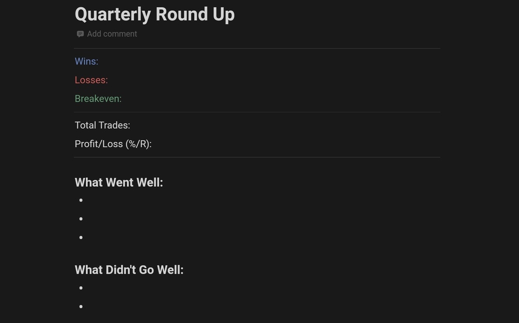Click the divider line below Breakeven:
The width and height of the screenshot is (519, 323).
pyautogui.click(x=257, y=112)
